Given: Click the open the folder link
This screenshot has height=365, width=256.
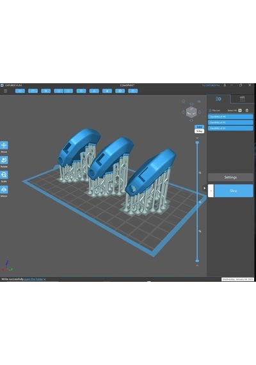Looking at the screenshot, I should coord(33,279).
